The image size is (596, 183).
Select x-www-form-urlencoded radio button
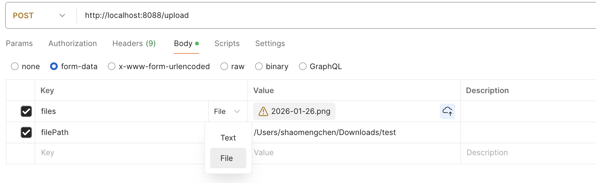112,66
